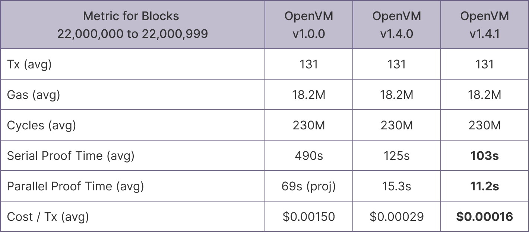Click the 490s serial proof time cell
Image resolution: width=529 pixels, height=232 pixels.
pos(308,156)
